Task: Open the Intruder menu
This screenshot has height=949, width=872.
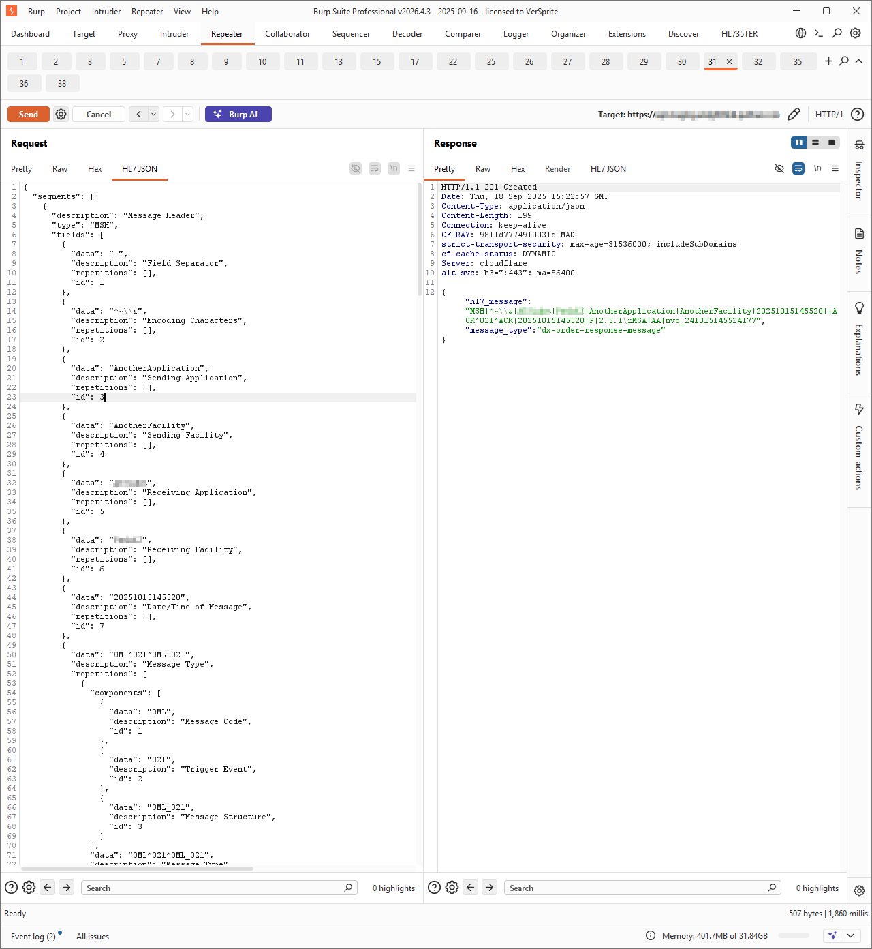Action: click(106, 12)
